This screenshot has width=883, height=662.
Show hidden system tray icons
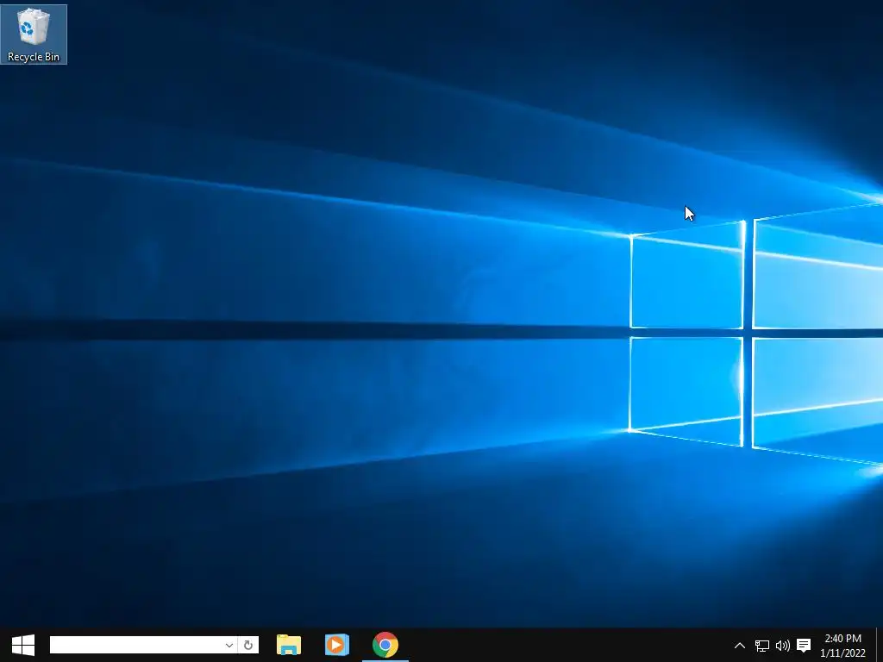pyautogui.click(x=740, y=645)
